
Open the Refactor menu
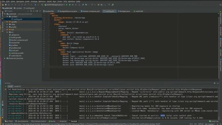click(42, 1)
